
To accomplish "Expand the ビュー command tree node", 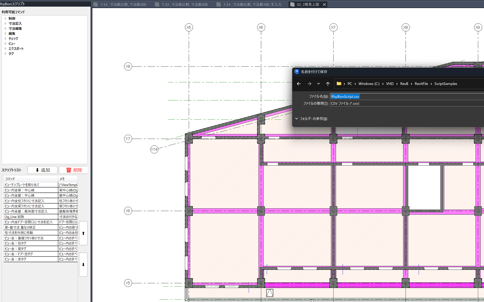I will (x=5, y=43).
